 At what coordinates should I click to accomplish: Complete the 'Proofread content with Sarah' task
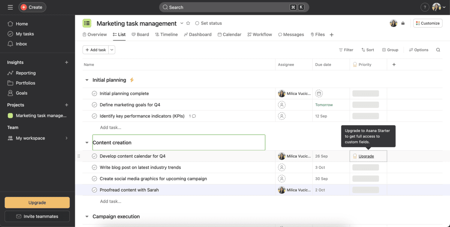click(94, 190)
